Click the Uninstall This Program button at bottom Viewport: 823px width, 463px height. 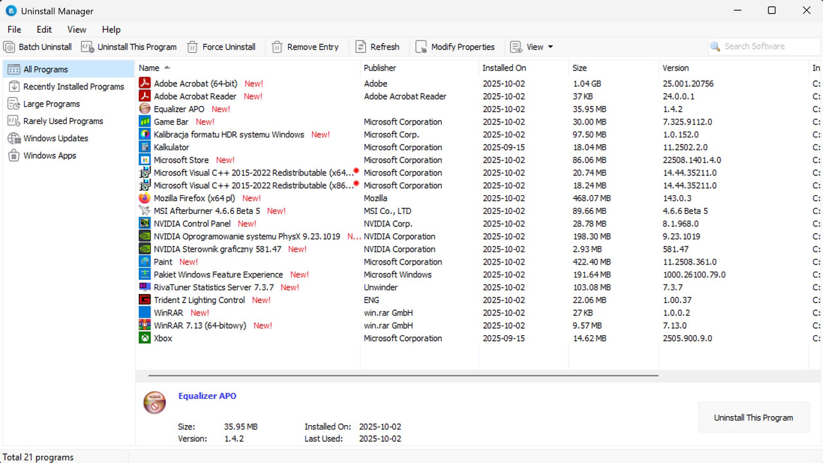753,417
